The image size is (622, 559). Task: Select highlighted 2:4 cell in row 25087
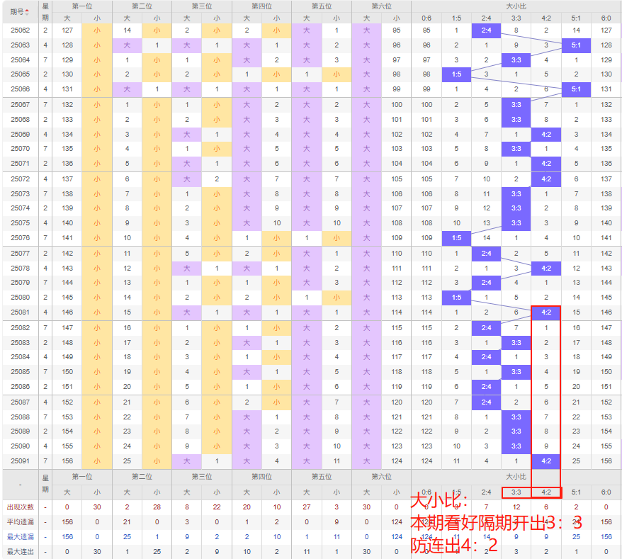point(486,402)
